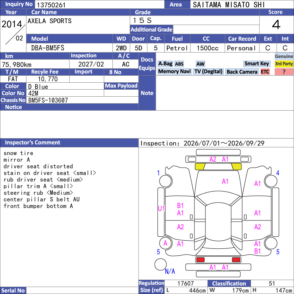Select the AW equipment badge
294x294 pixels.
[x=200, y=64]
